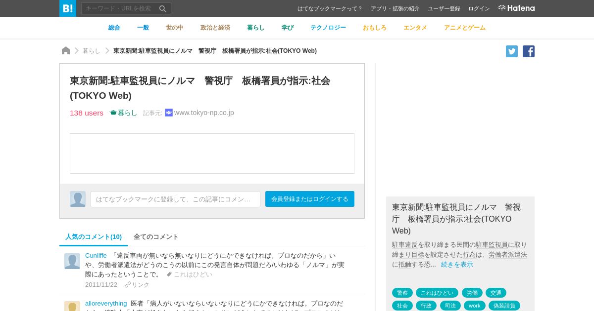Click the 行政 tag
Screen dimensions: 594x311
tap(426, 306)
